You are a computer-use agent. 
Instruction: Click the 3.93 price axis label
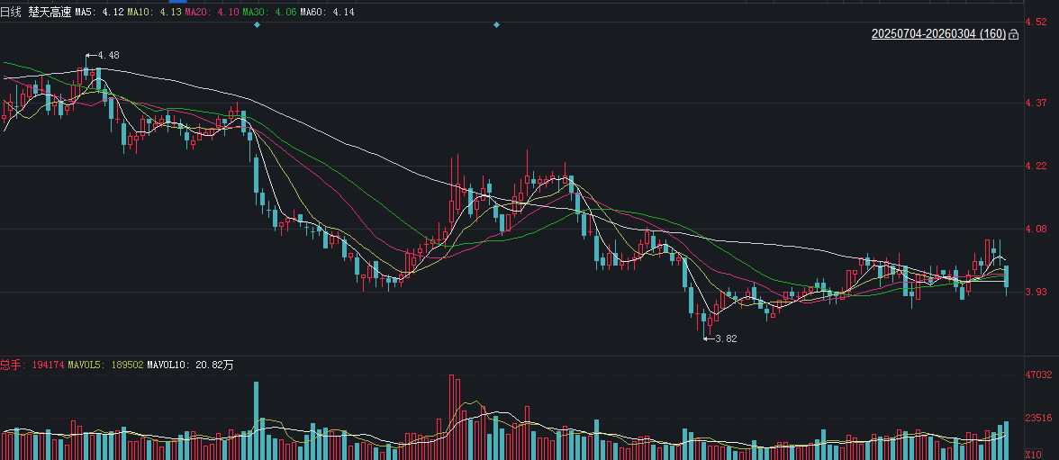(1036, 292)
